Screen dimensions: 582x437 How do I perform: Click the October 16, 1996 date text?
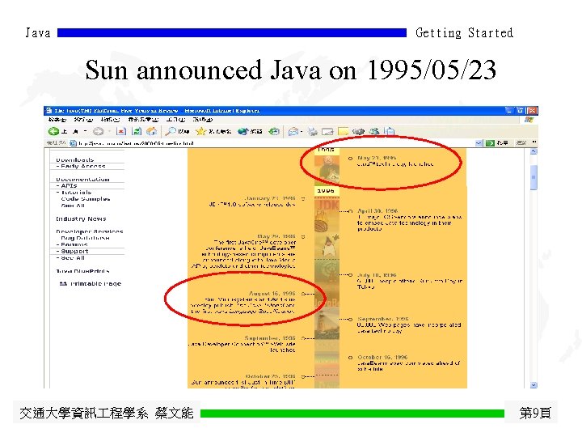[x=382, y=357]
